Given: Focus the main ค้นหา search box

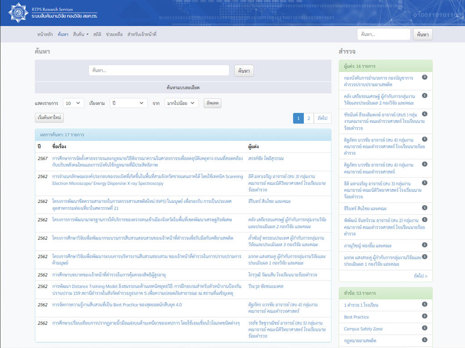Looking at the screenshot, I should (x=158, y=71).
